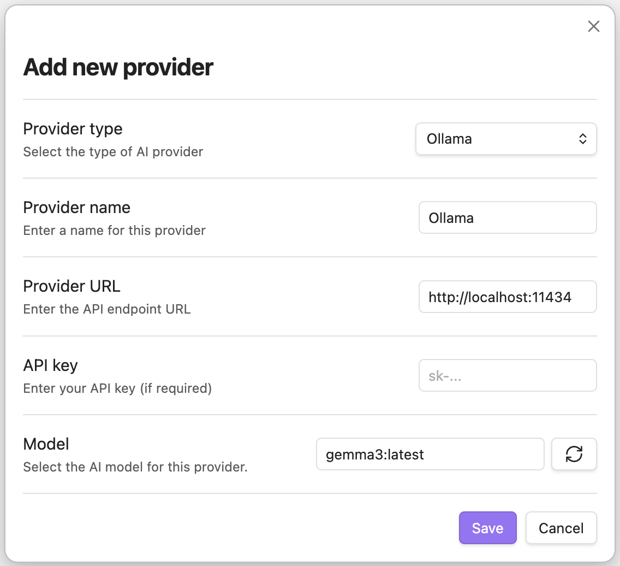Click the "Add new provider" heading
This screenshot has width=620, height=566.
coord(118,67)
